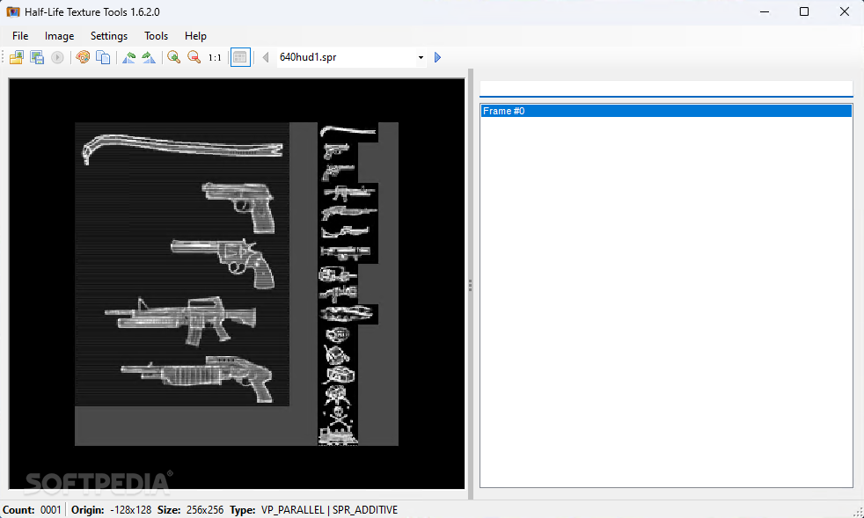
Task: Click the VP_PARALLEL | SPR_ADDITIVE type text
Action: click(330, 510)
